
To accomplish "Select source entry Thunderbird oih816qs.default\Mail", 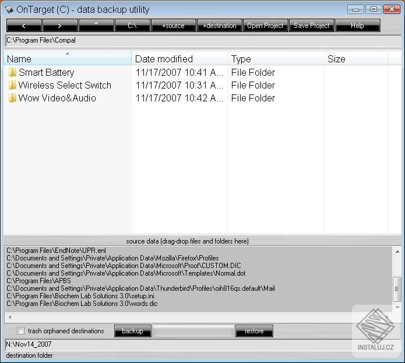I will 141,288.
